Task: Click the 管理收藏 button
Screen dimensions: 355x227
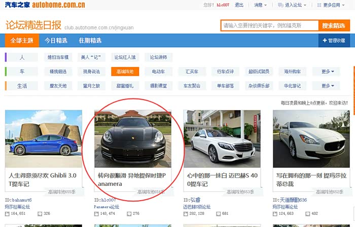Action: click(x=334, y=41)
